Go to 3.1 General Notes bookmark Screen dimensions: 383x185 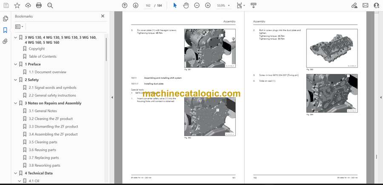tap(43, 111)
